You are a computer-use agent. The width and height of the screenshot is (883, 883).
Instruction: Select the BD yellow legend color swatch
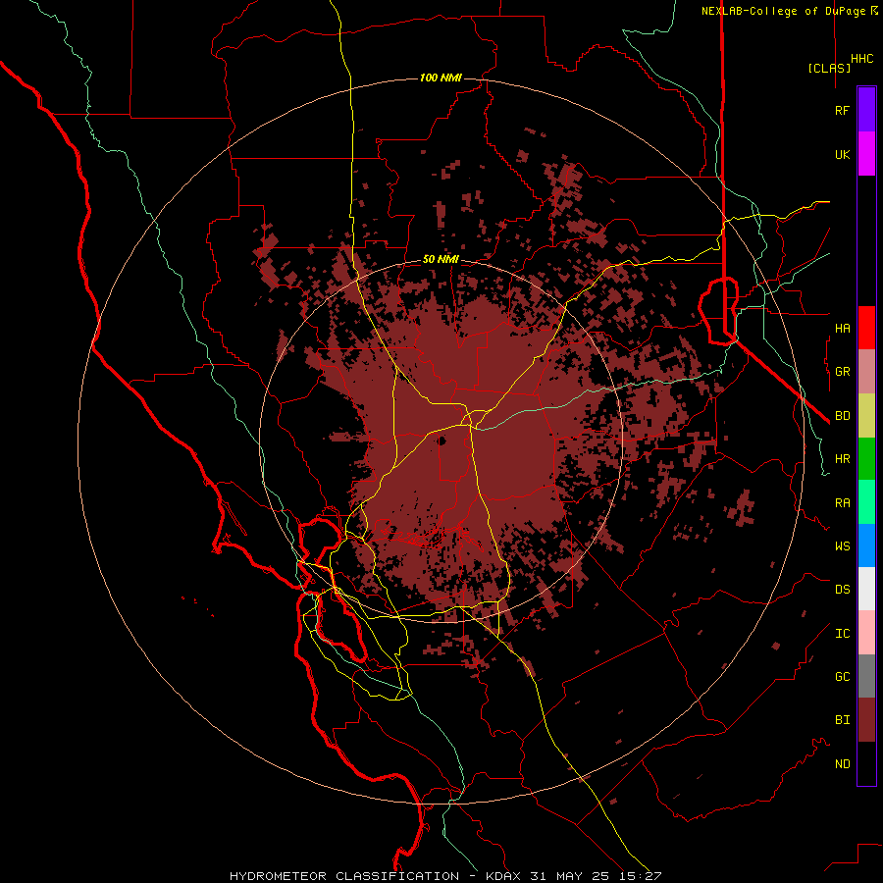[866, 416]
